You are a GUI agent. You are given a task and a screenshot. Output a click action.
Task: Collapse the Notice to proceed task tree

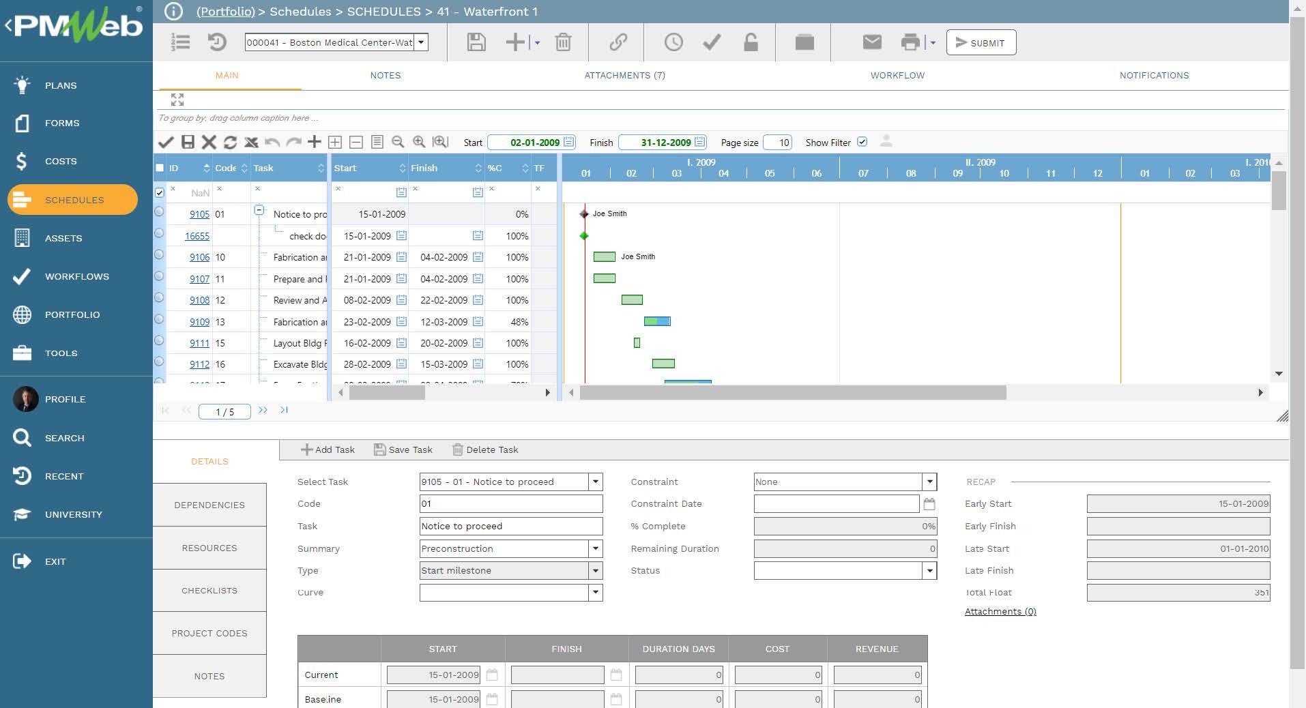[x=259, y=210]
